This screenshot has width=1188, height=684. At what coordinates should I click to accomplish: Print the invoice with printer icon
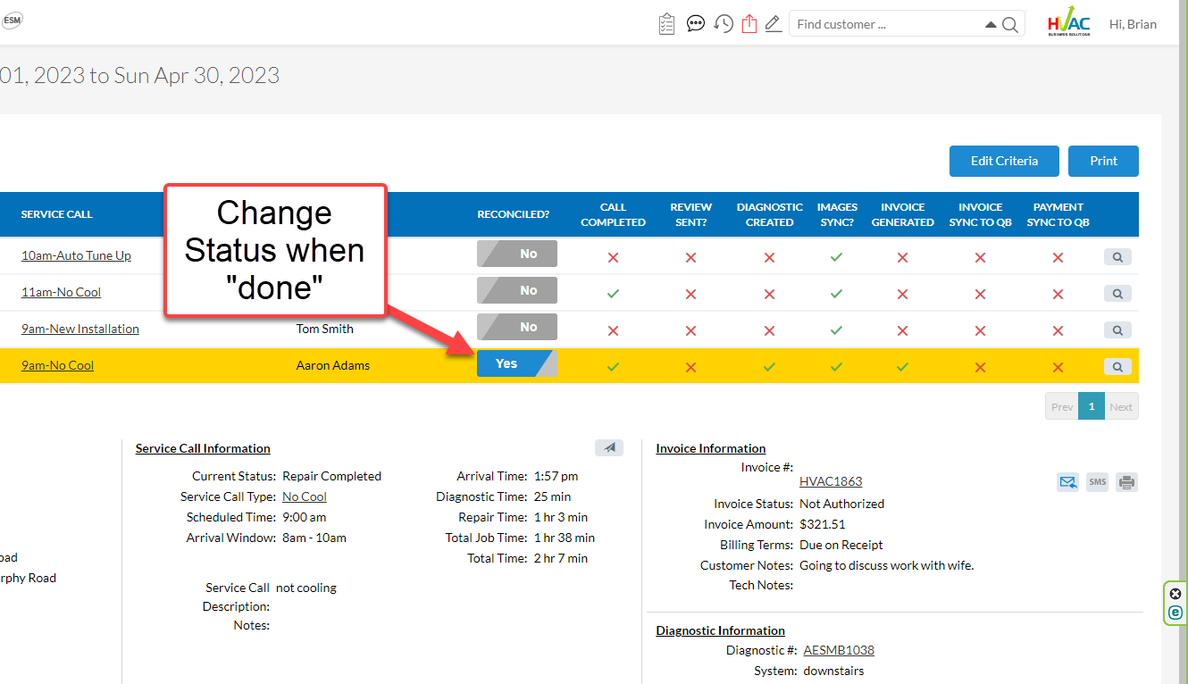[x=1126, y=482]
